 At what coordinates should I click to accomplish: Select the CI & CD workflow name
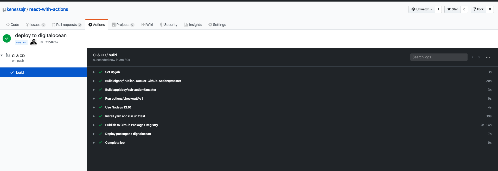(x=18, y=56)
